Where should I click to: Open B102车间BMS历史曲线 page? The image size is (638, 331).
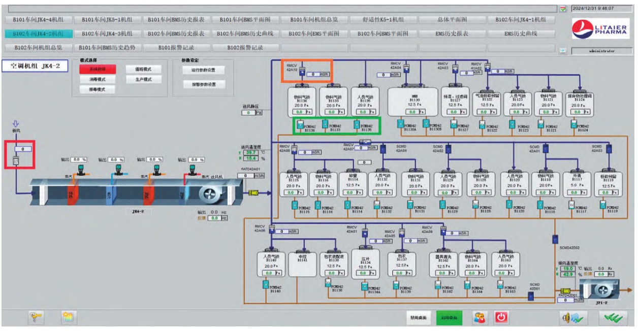[245, 34]
